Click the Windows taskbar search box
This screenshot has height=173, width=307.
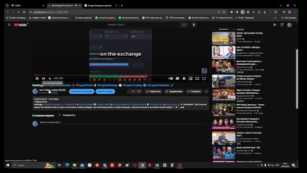pos(34,165)
